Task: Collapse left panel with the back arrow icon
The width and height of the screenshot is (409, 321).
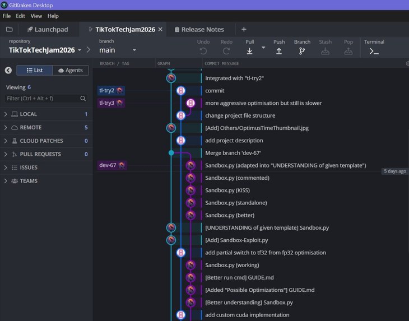Action: [x=8, y=70]
